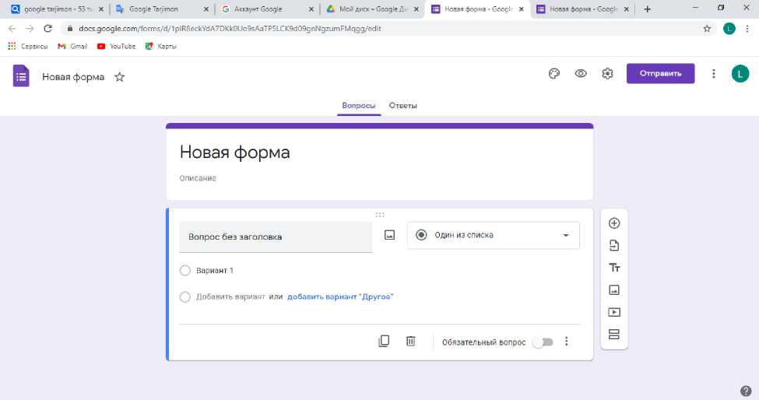Reload the page in the browser

[x=47, y=29]
